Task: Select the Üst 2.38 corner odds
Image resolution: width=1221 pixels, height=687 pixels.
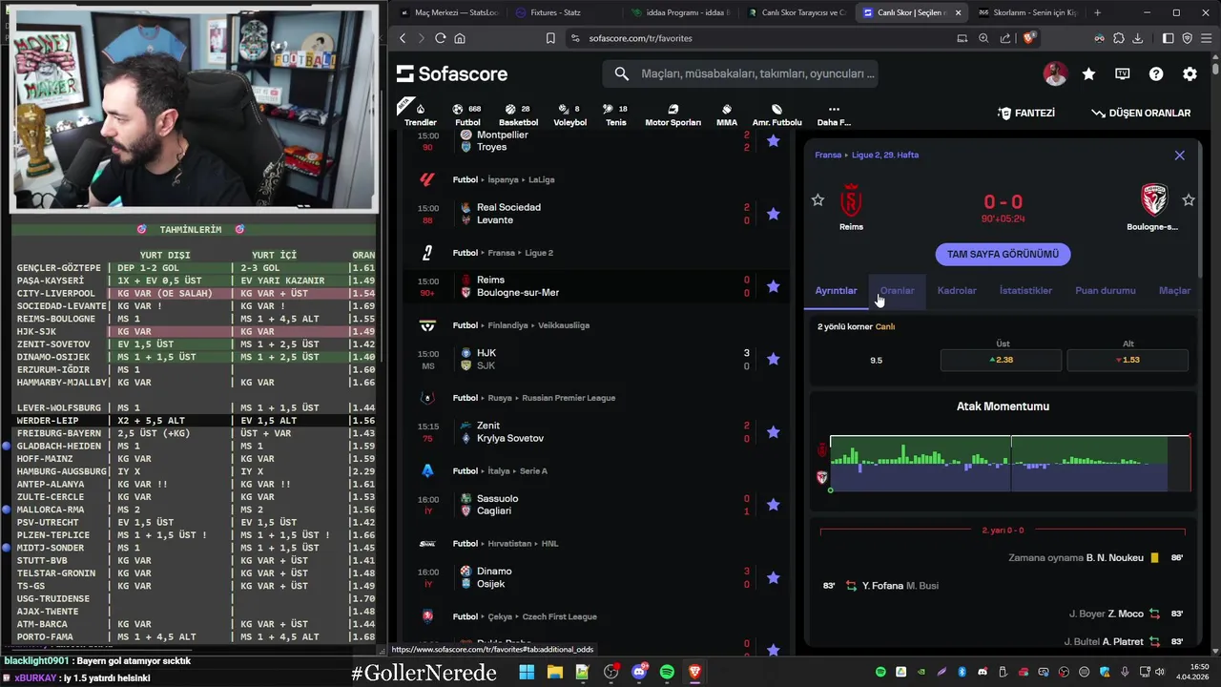Action: pos(1001,360)
